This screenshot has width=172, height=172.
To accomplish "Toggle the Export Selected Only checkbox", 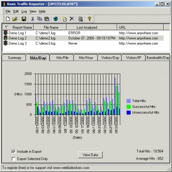I will [x=13, y=159].
